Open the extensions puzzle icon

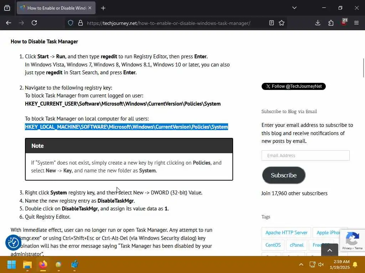pos(331,23)
